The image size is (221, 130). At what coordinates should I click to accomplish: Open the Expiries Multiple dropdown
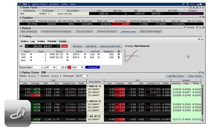pos(56,76)
